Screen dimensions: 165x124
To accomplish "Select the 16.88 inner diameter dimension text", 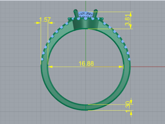I will pyautogui.click(x=86, y=64).
